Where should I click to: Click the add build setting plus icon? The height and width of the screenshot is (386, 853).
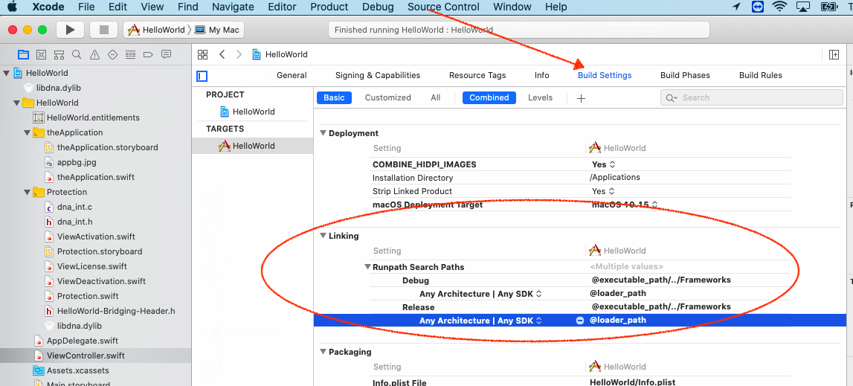point(581,98)
